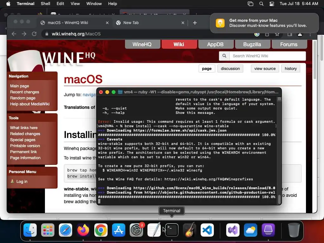This screenshot has height=243, width=324.
Task: Click the browser page scrollbar
Action: coord(315,60)
